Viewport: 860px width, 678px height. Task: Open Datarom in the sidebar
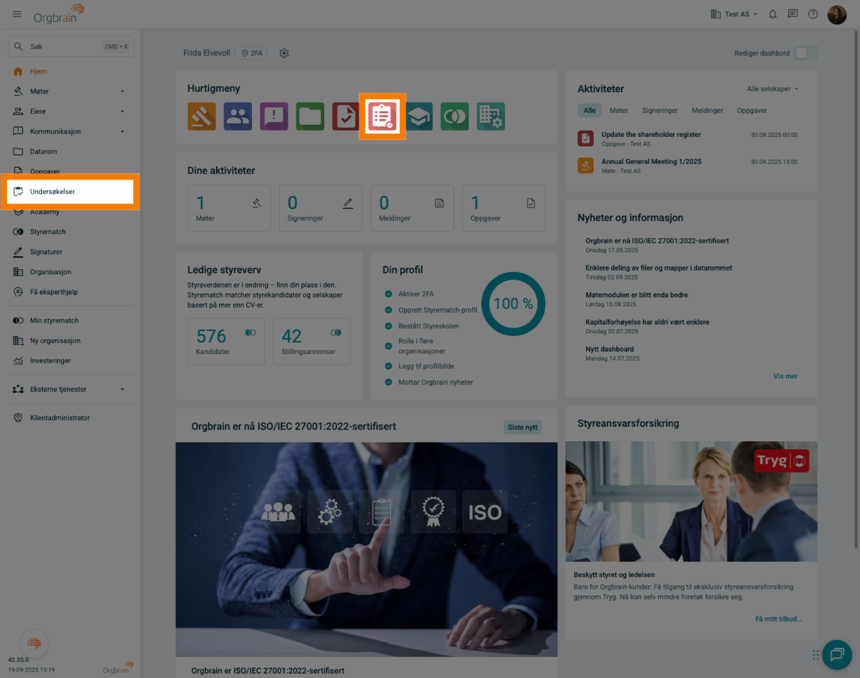pyautogui.click(x=71, y=151)
